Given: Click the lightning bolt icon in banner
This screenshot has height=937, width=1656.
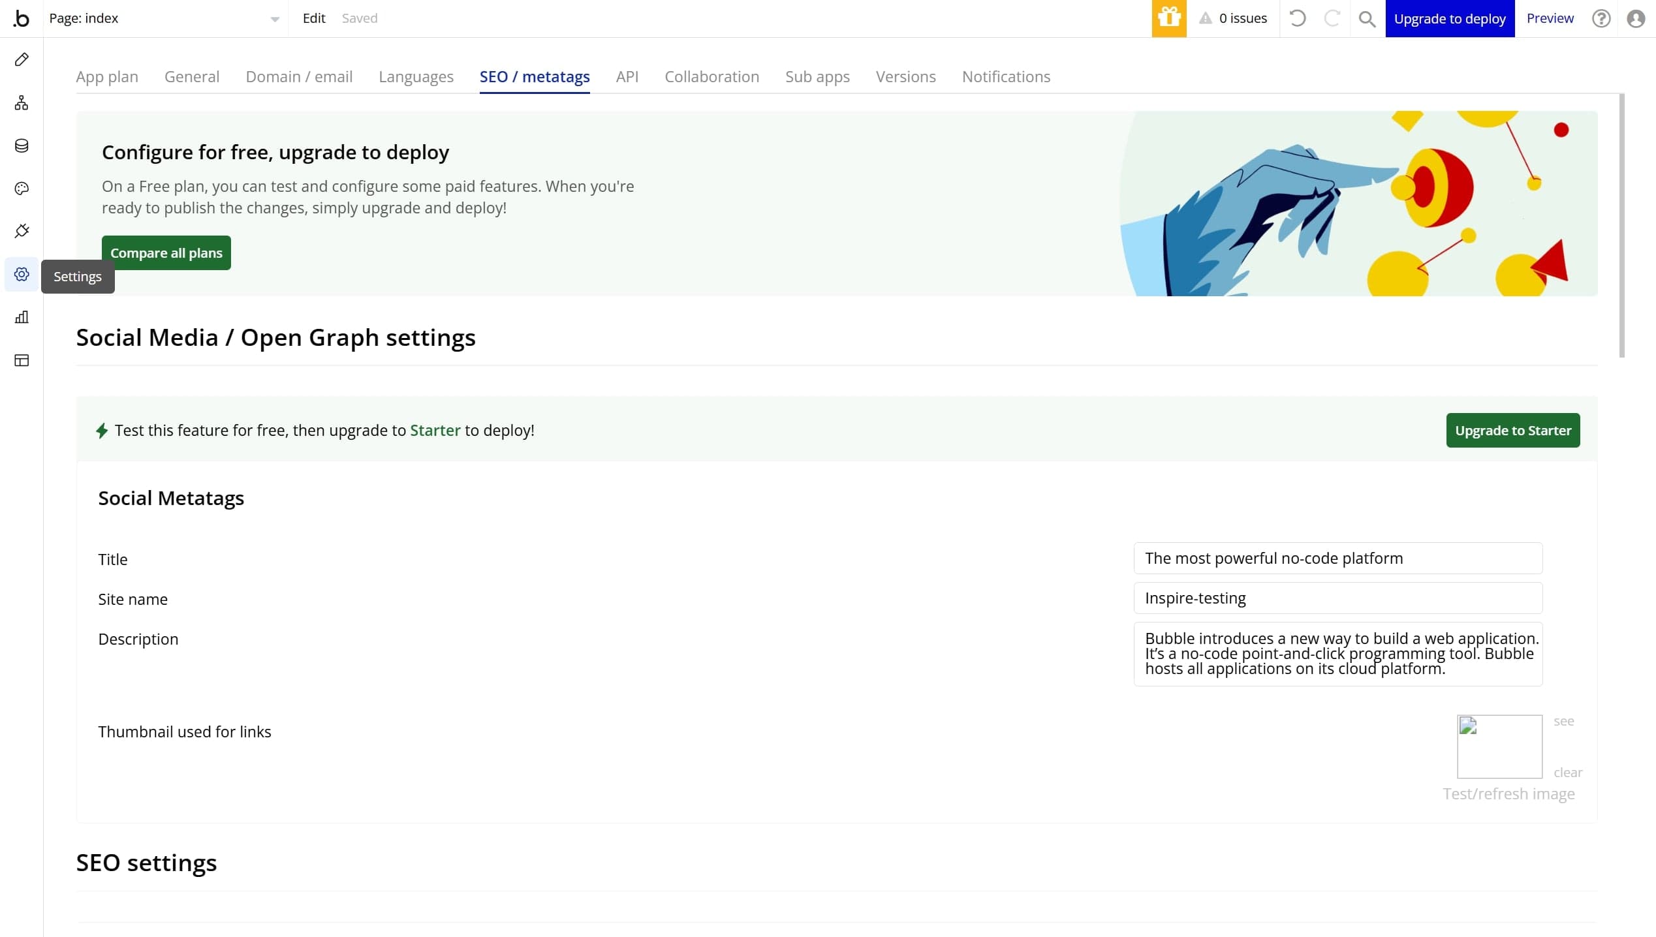Looking at the screenshot, I should pyautogui.click(x=102, y=431).
